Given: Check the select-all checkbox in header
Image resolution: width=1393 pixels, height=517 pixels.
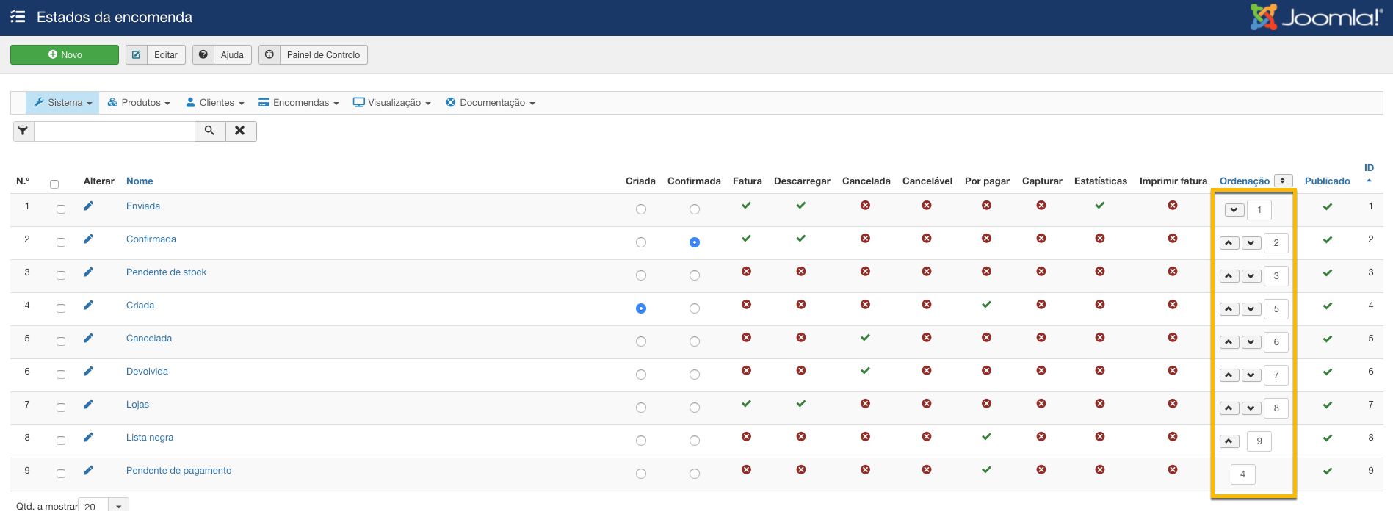Looking at the screenshot, I should 54,184.
